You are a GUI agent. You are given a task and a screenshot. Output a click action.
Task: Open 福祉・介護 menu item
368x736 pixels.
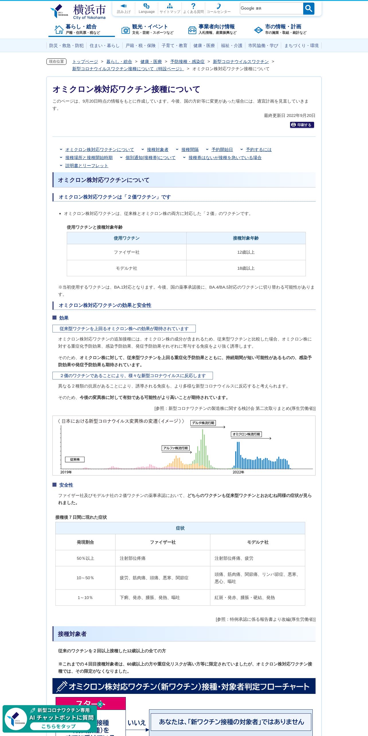click(x=232, y=46)
